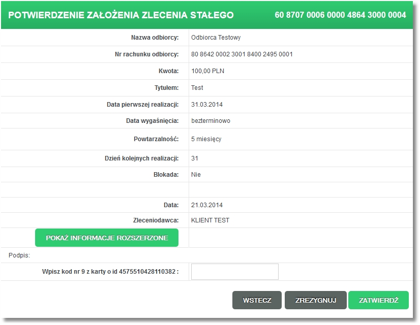
Task: Click the principal value KLIENT TEST
Action: point(210,220)
